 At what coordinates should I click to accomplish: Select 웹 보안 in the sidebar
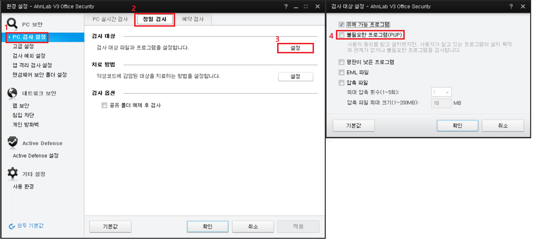21,106
